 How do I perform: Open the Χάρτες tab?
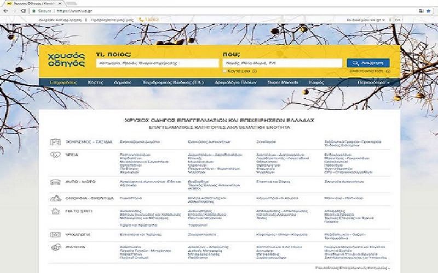click(95, 82)
